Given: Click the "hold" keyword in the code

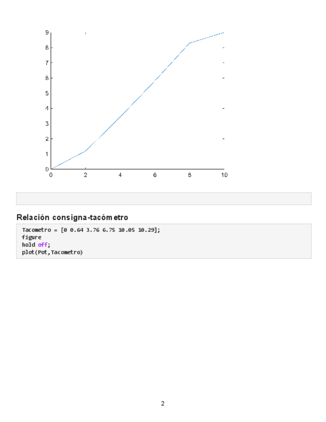Looking at the screenshot, I should click(x=28, y=245).
